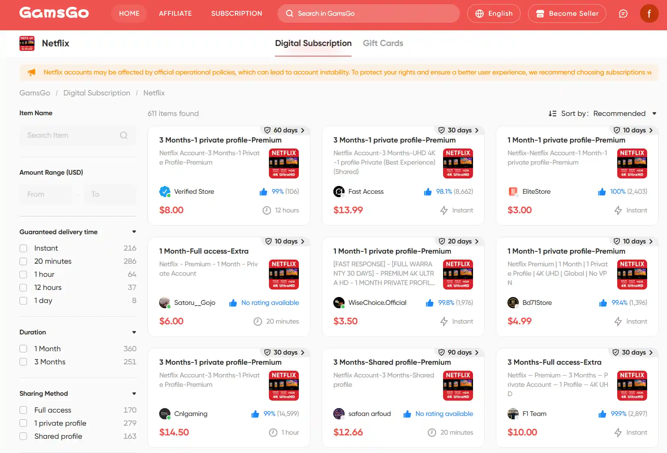Image resolution: width=667 pixels, height=453 pixels.
Task: Switch to the Digital Subscription tab
Action: click(313, 43)
